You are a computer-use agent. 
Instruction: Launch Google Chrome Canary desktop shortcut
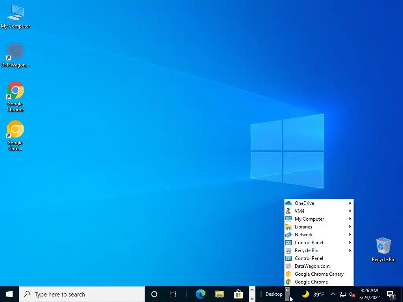pos(15,136)
